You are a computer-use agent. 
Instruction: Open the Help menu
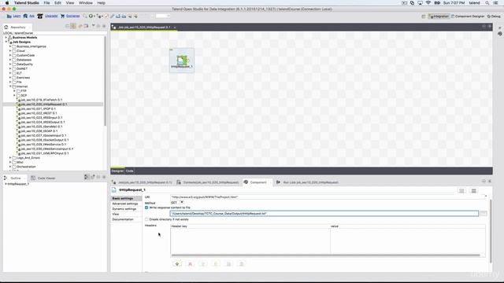102,3
